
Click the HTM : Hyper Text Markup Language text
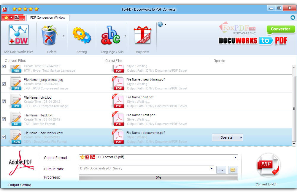click(50, 70)
